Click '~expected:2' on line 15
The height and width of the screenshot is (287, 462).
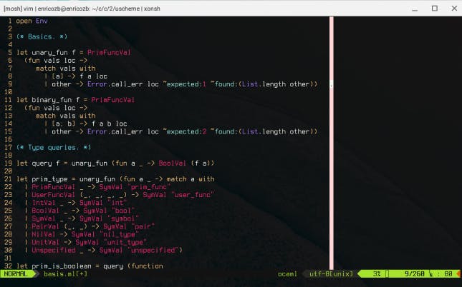(x=185, y=131)
